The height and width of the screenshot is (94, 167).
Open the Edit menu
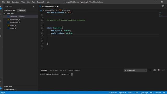tap(8, 2)
